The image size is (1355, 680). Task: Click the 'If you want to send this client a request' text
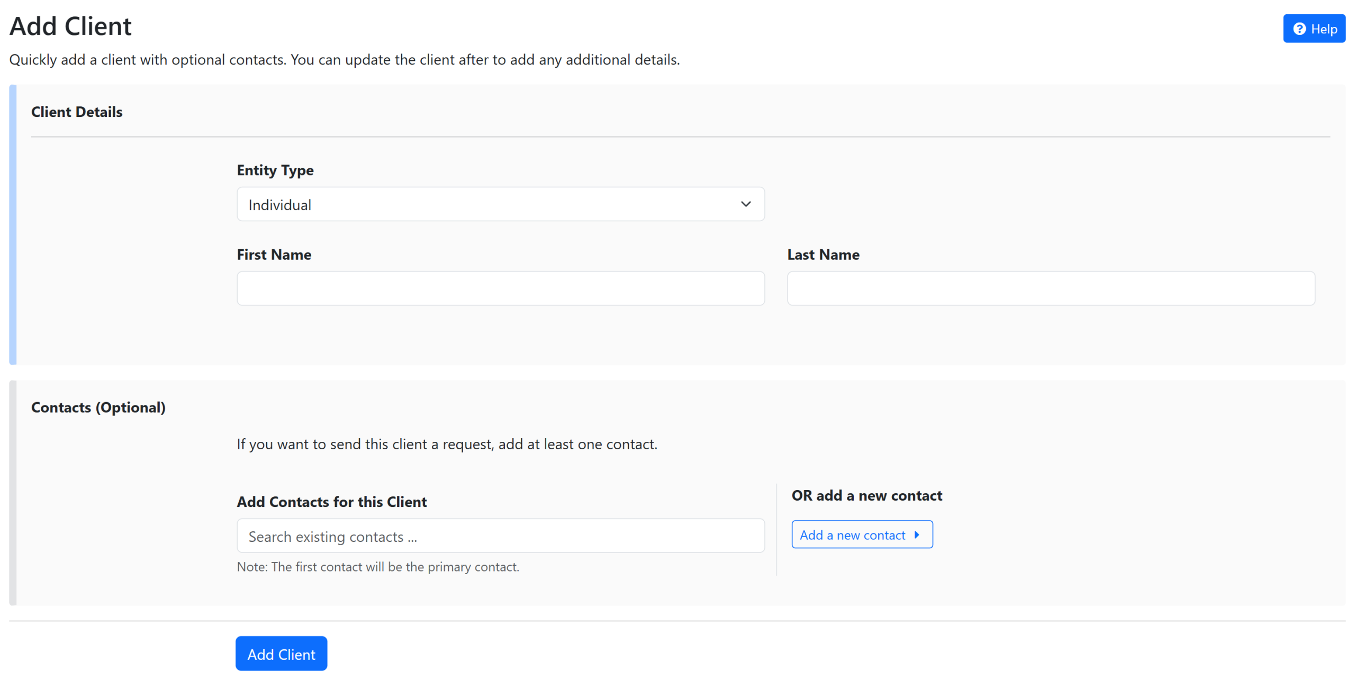[x=447, y=444]
